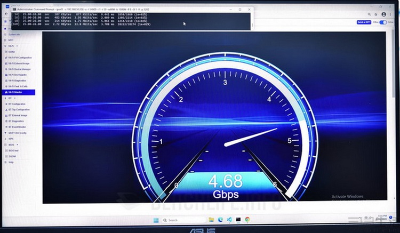Select the Sniffer icon in the sidebar
Screen dimensions: 400x233
[x=6, y=52]
